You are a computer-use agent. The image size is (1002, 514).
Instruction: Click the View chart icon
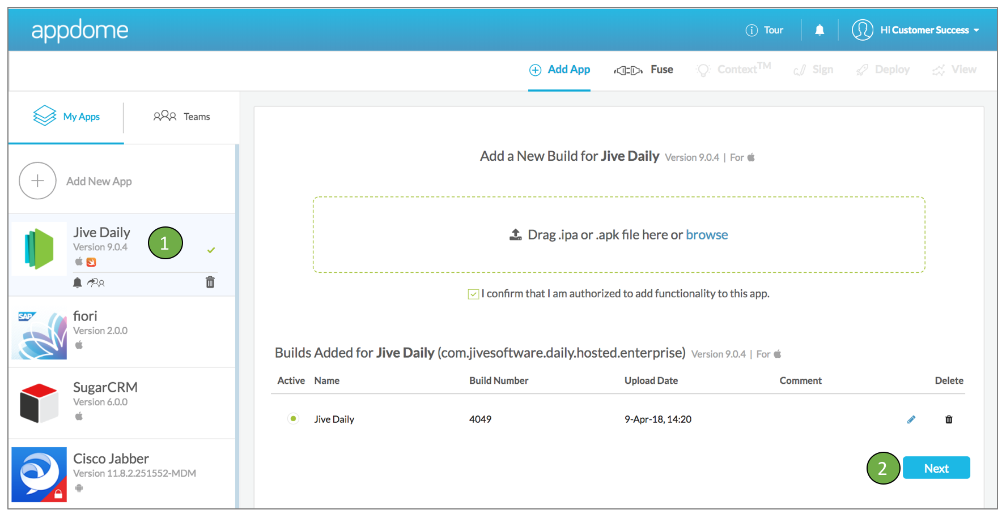coord(939,70)
